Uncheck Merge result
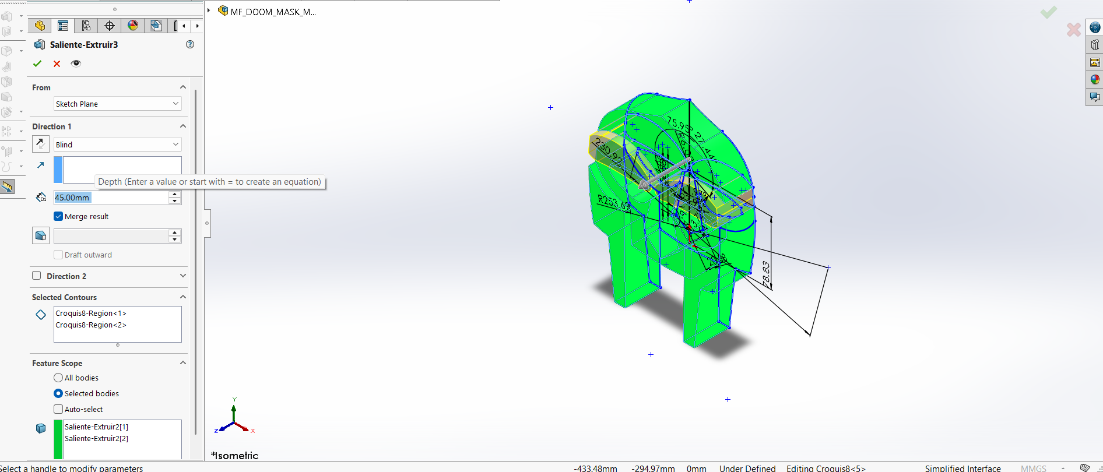 click(58, 216)
